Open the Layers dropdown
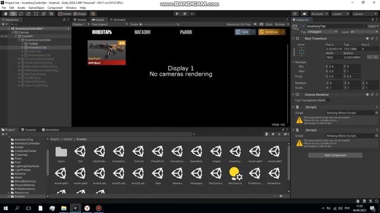380x213 pixels. (x=340, y=14)
